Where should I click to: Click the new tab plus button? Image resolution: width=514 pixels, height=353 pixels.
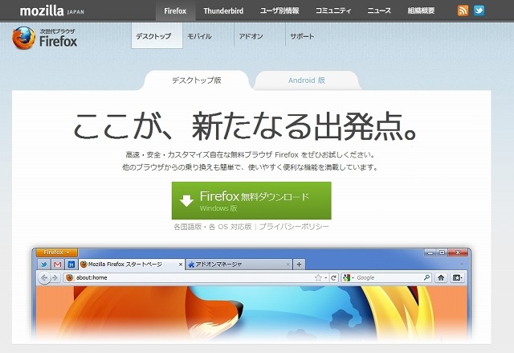pos(299,264)
